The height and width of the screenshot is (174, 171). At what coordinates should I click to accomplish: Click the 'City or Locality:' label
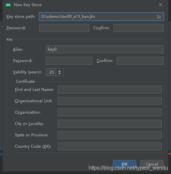click(29, 124)
